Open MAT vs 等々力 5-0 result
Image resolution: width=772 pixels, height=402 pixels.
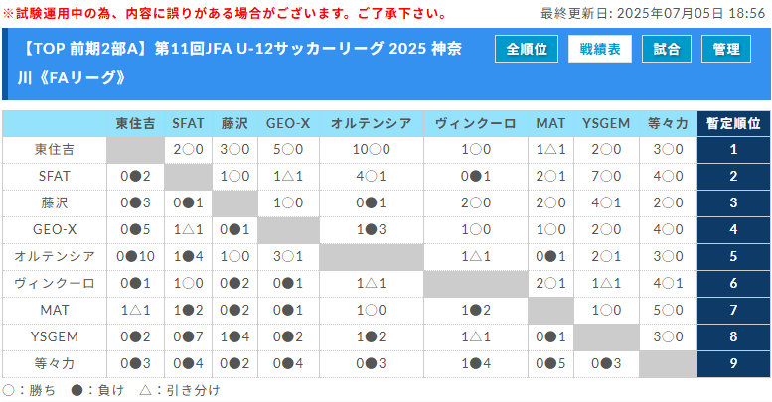(668, 311)
